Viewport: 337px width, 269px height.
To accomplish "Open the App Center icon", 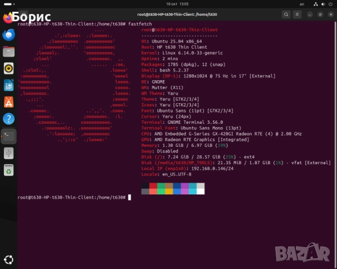I will pyautogui.click(x=8, y=102).
